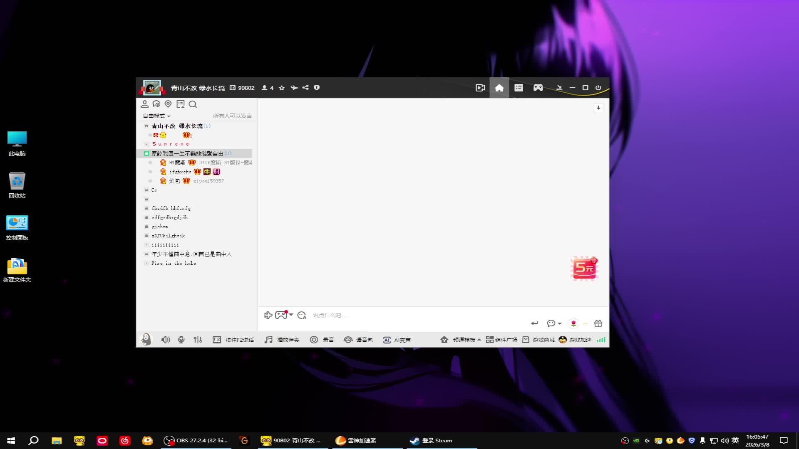The width and height of the screenshot is (799, 449).
Task: Favorite the channel with star icon
Action: [282, 88]
